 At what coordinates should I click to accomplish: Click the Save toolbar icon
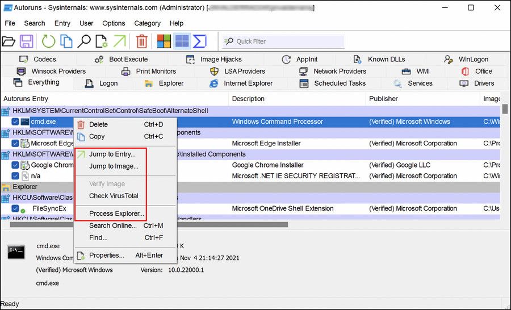(26, 41)
